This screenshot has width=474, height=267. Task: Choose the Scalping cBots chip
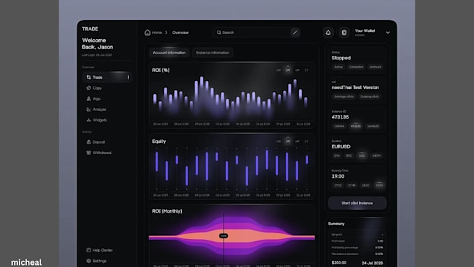[x=369, y=96]
